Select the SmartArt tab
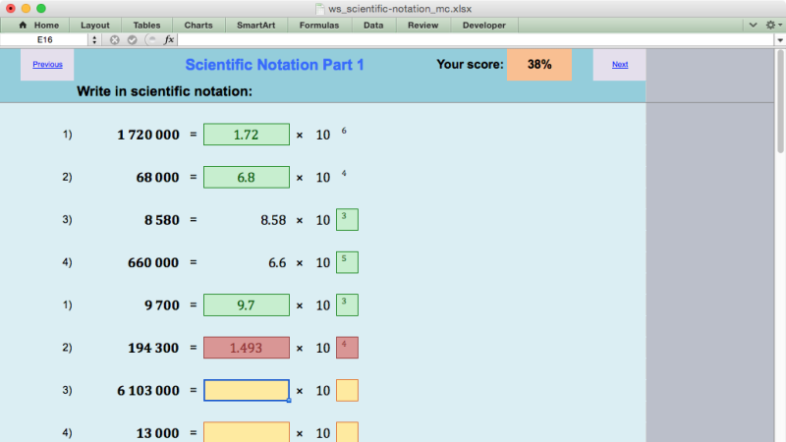Image resolution: width=786 pixels, height=442 pixels. [255, 26]
